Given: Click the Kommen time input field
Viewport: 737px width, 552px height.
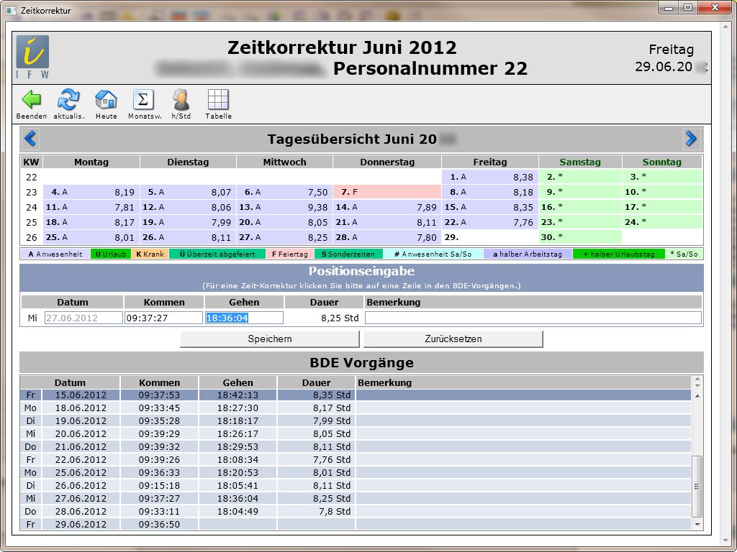Looking at the screenshot, I should pos(163,318).
